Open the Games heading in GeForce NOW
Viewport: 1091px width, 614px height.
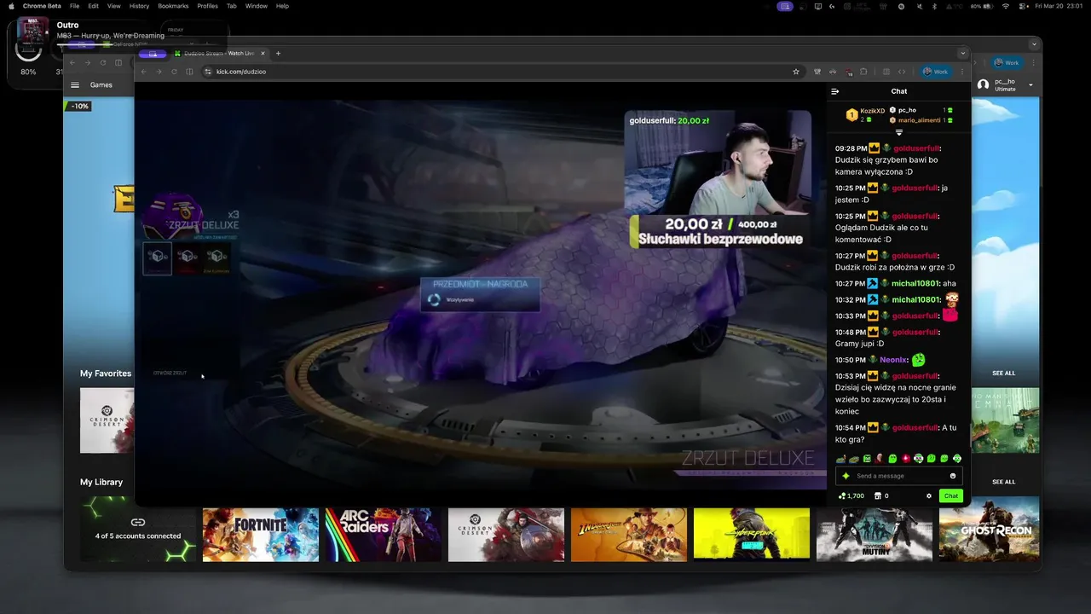[101, 84]
